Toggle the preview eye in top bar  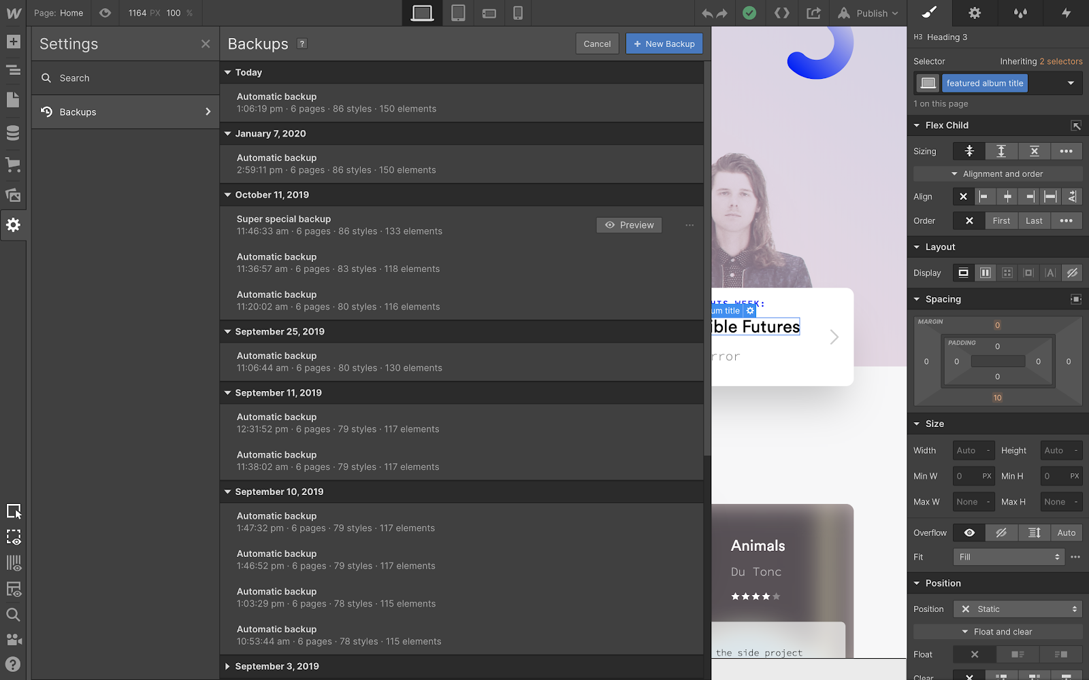[105, 13]
